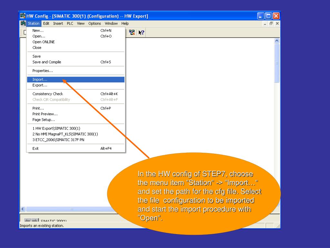Choose Exit from Station menu
Image resolution: width=330 pixels, height=248 pixels.
click(76, 149)
